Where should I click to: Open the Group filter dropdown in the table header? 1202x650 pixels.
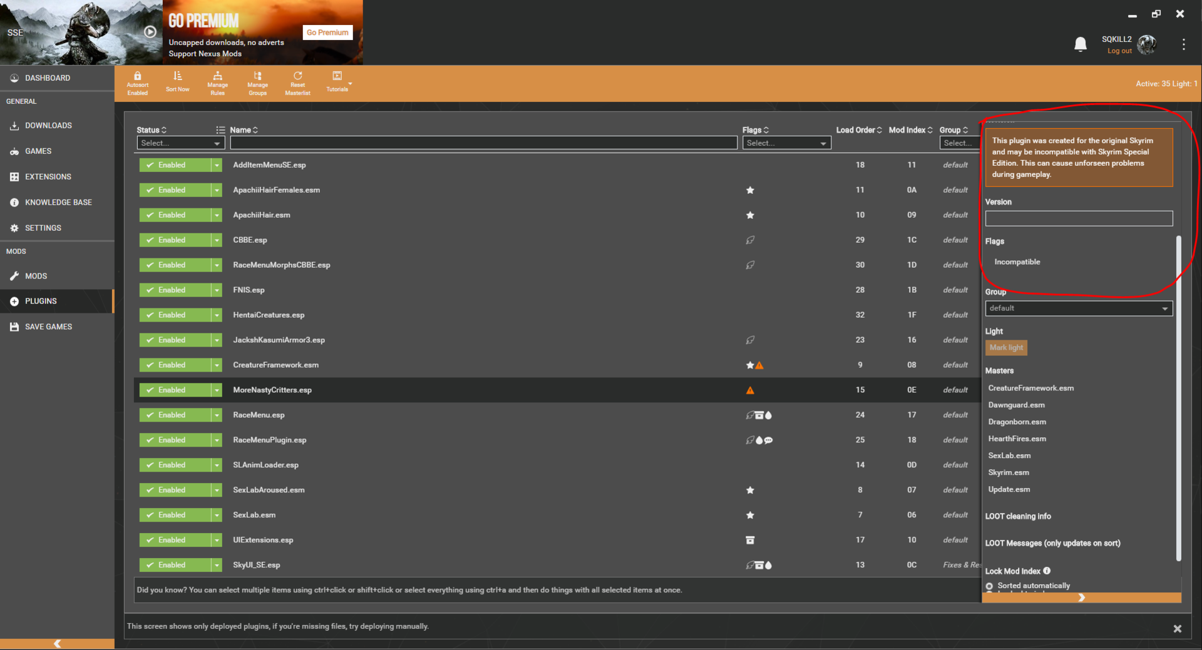(958, 143)
